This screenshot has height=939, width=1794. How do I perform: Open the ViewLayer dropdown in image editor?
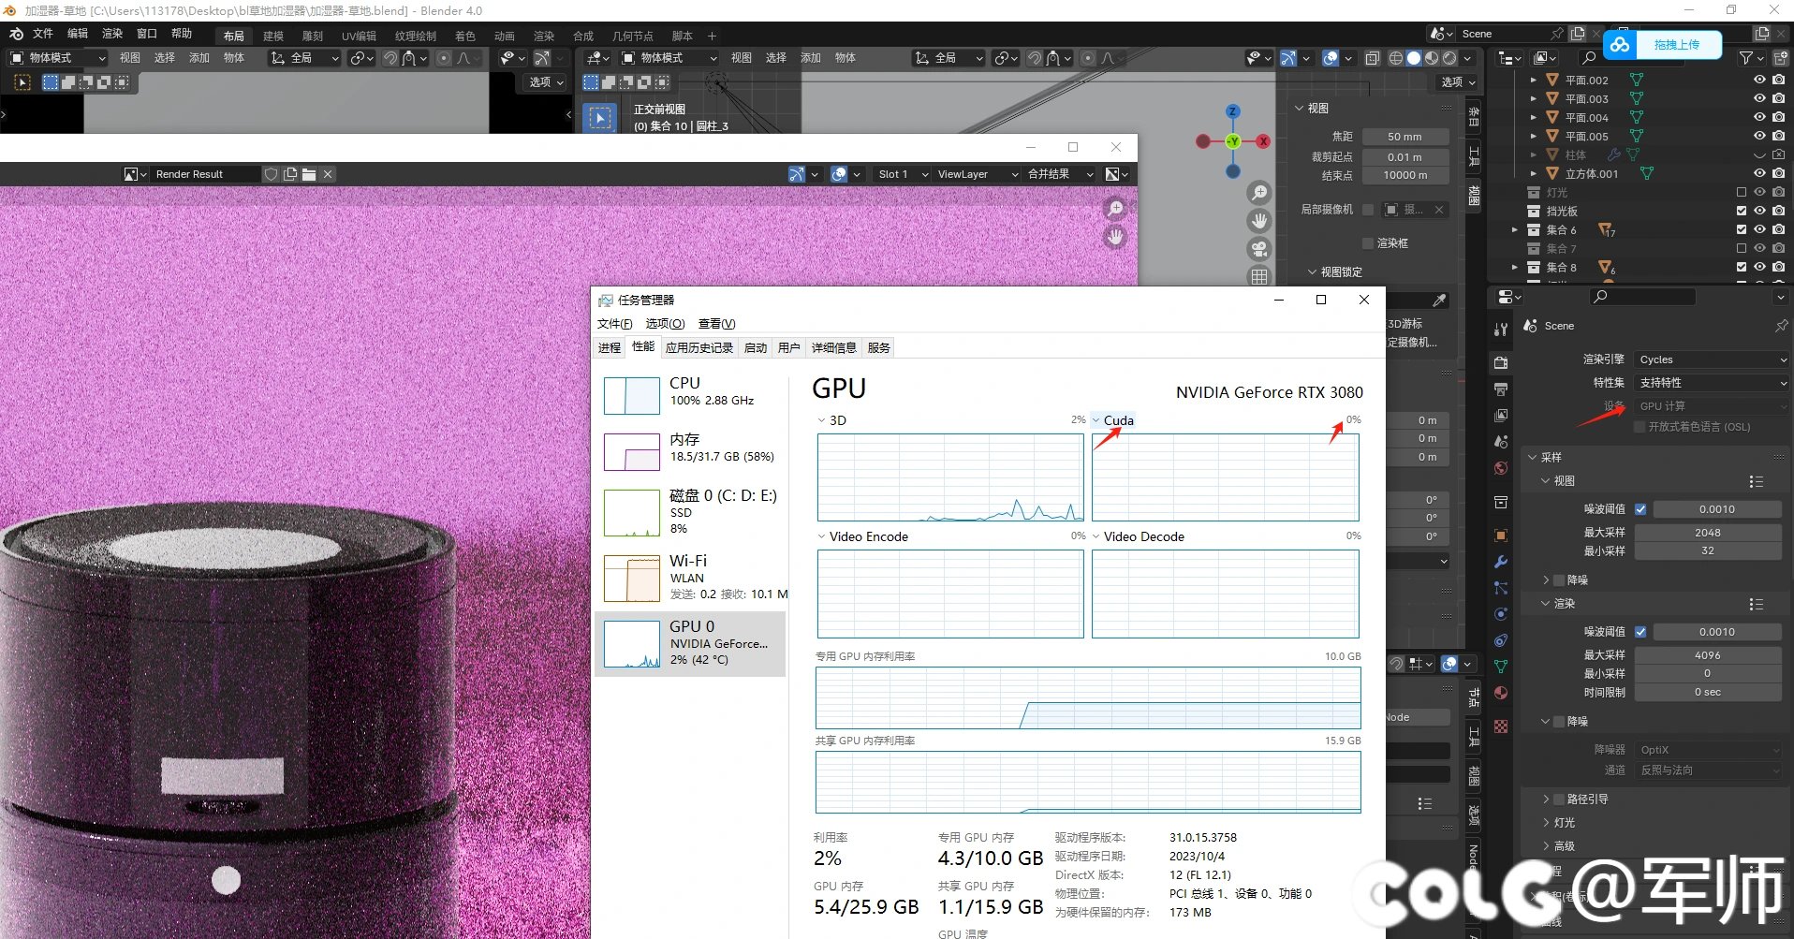click(977, 174)
